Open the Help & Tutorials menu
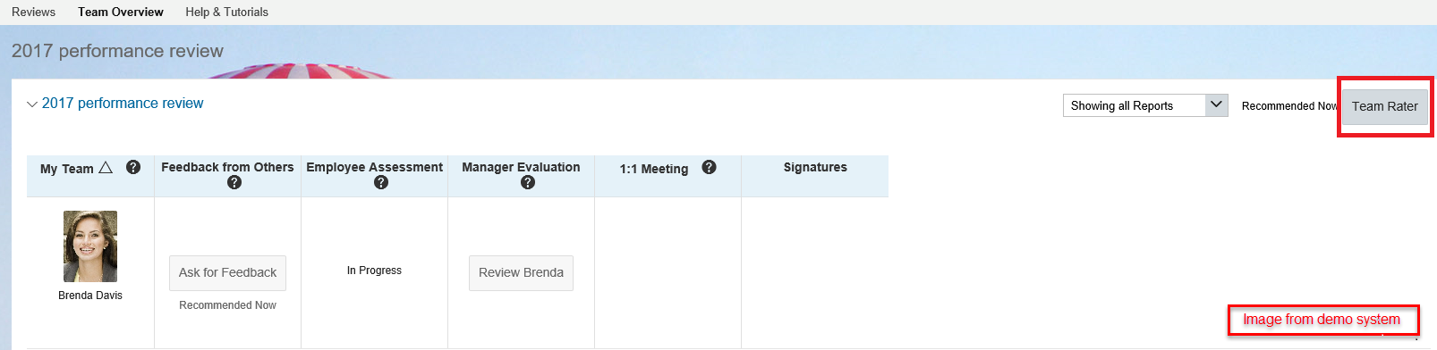Image resolution: width=1437 pixels, height=350 pixels. point(226,12)
